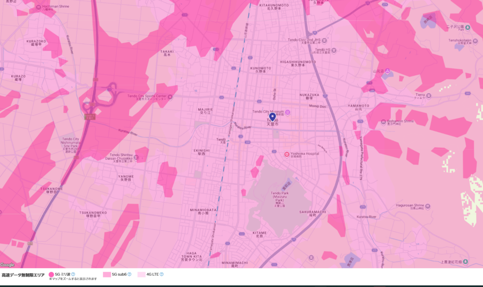Click the blue location pin at Tendo
This screenshot has height=287, width=483.
coord(272,117)
